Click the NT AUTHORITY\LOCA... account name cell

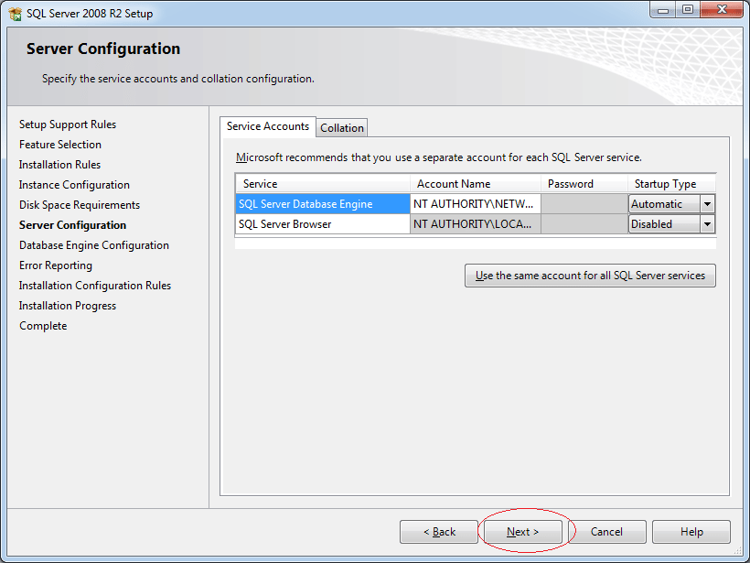(476, 224)
